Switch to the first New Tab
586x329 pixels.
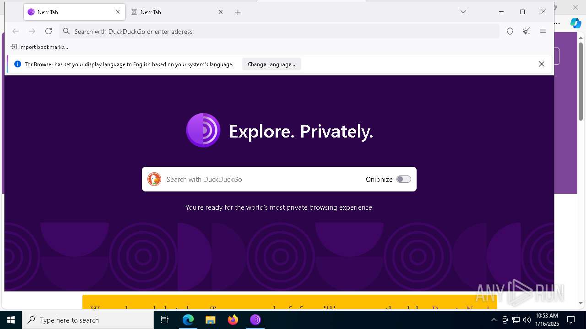[x=74, y=12]
